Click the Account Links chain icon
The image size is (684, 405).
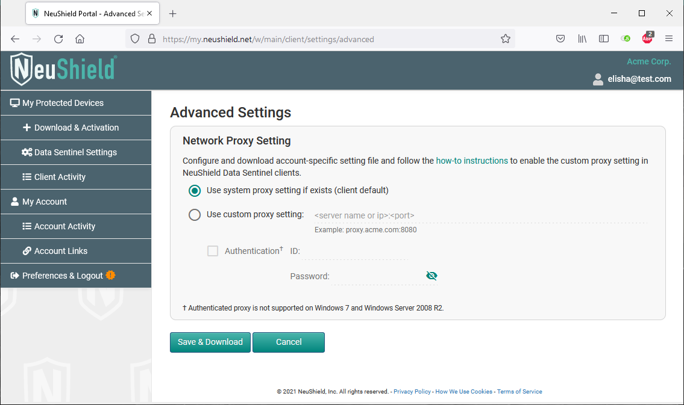27,251
